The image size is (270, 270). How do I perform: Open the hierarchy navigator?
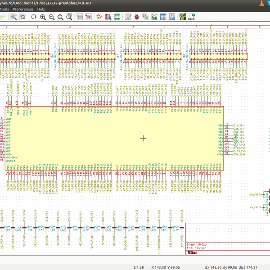pos(81,18)
